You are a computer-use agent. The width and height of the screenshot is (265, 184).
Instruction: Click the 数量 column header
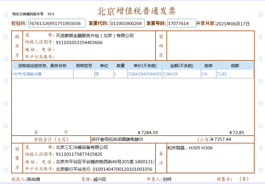120,66
